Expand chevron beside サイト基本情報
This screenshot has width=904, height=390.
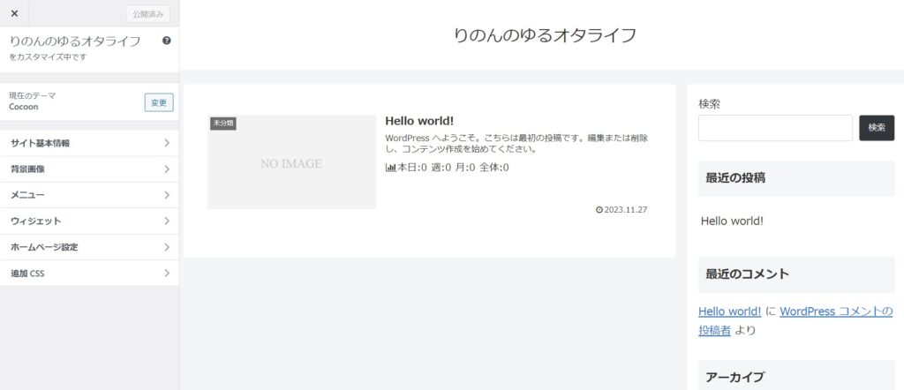[x=167, y=143]
